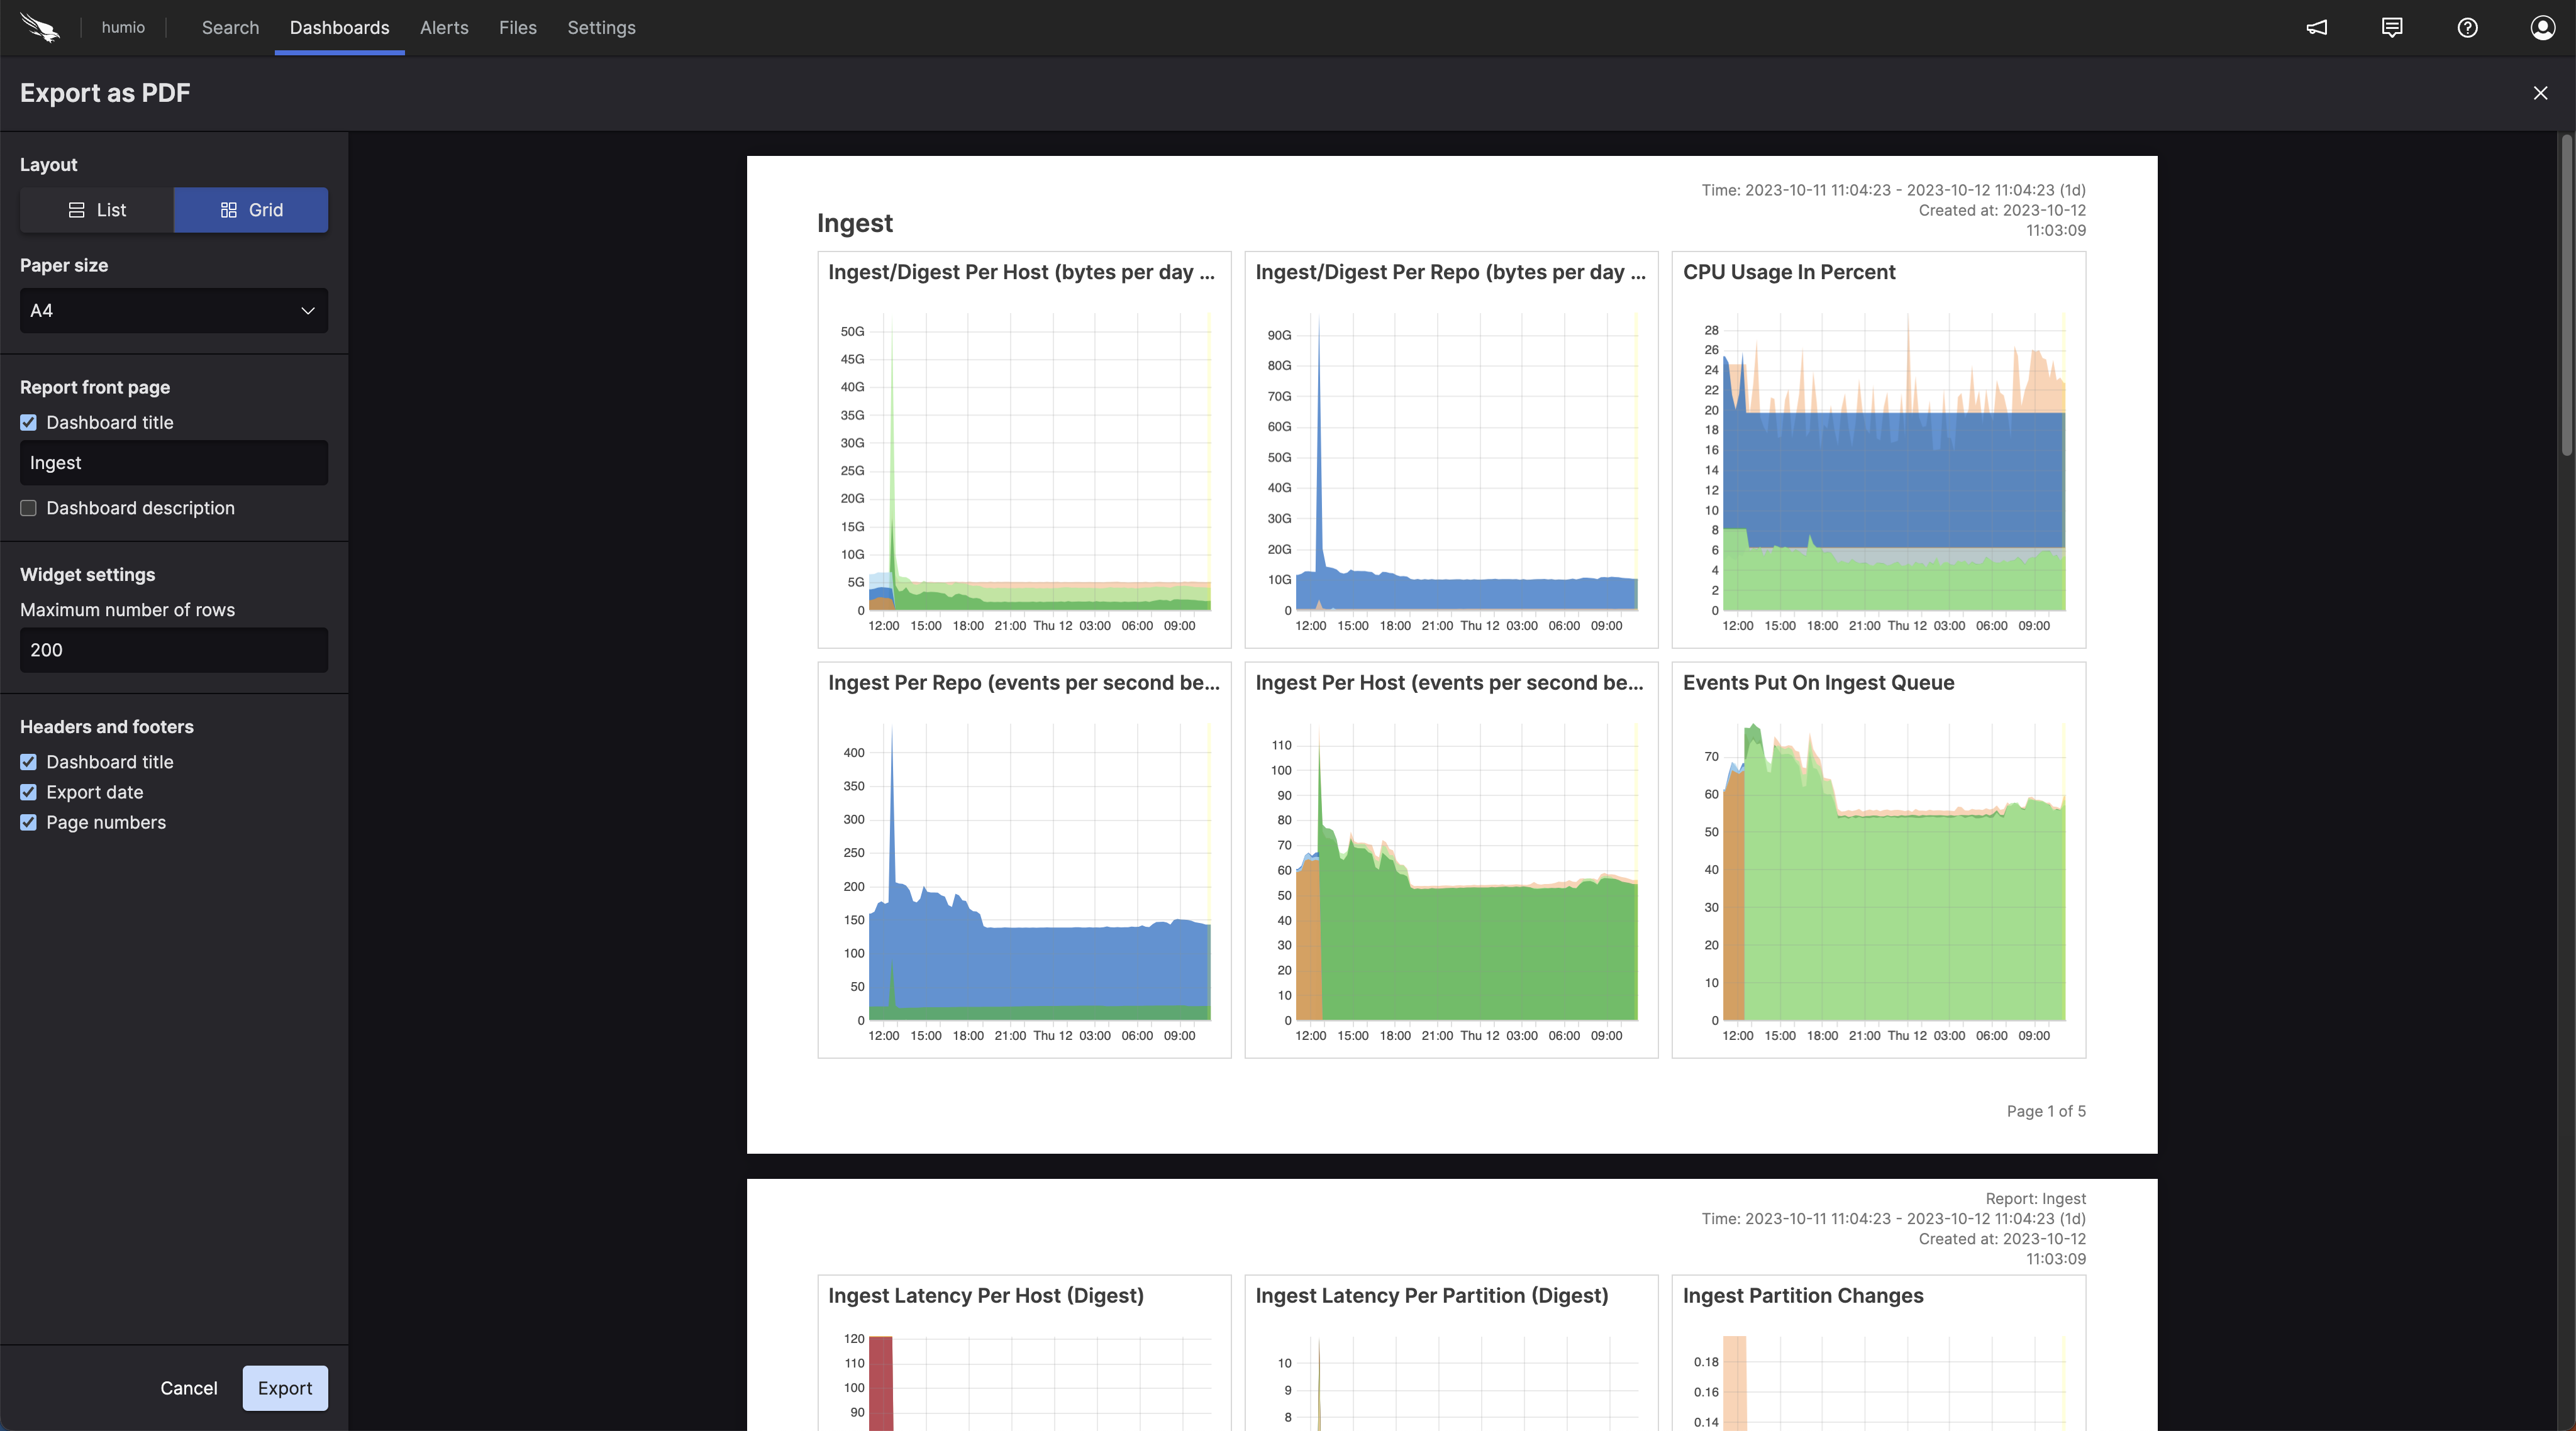Uncheck front page Dashboard title checkbox

click(29, 423)
